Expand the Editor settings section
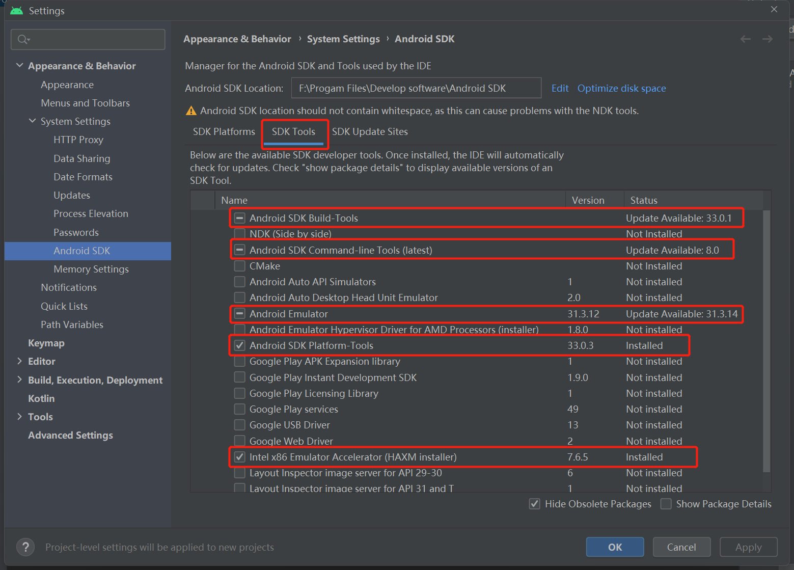Image resolution: width=794 pixels, height=570 pixels. 20,361
